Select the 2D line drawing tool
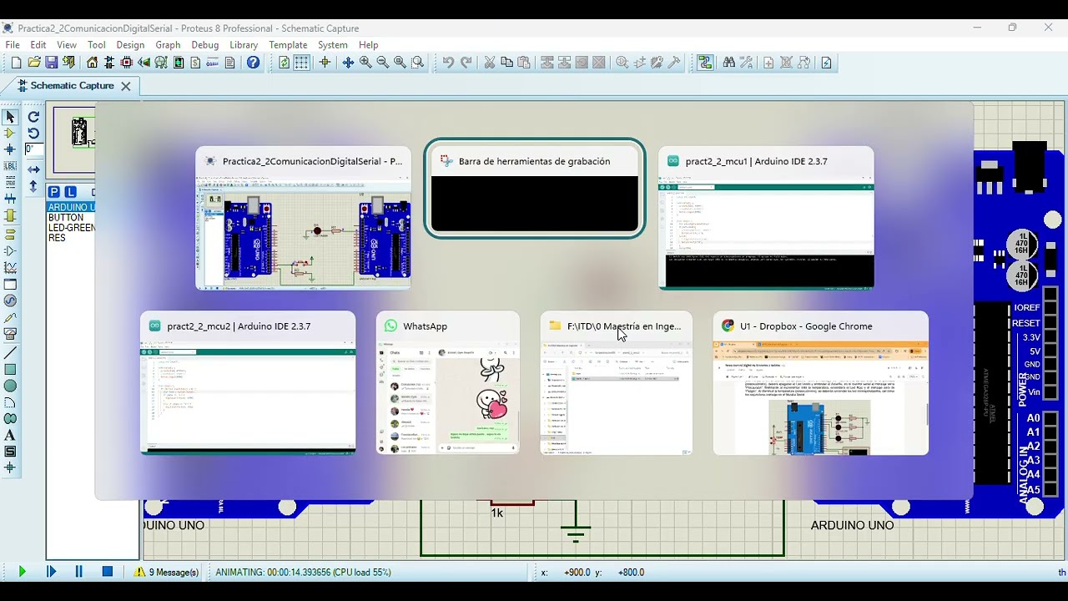 coord(10,352)
